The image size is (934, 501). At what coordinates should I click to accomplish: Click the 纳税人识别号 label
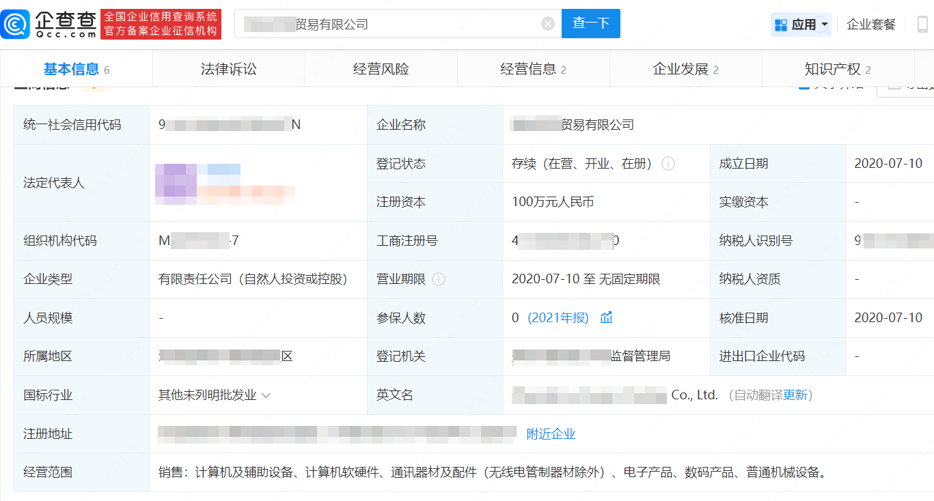point(756,241)
